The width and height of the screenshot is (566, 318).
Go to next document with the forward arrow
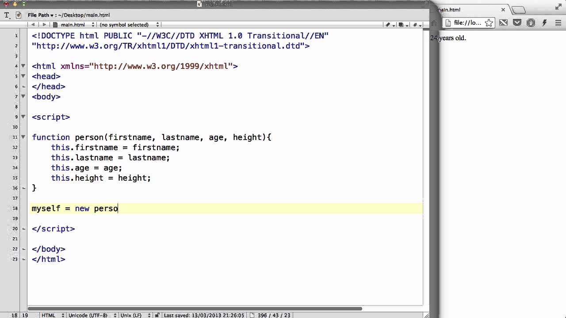pos(44,25)
